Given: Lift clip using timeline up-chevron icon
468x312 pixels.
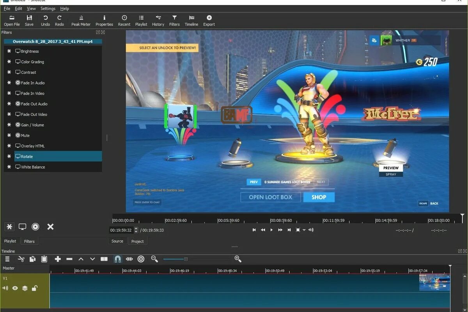Looking at the screenshot, I should point(81,259).
